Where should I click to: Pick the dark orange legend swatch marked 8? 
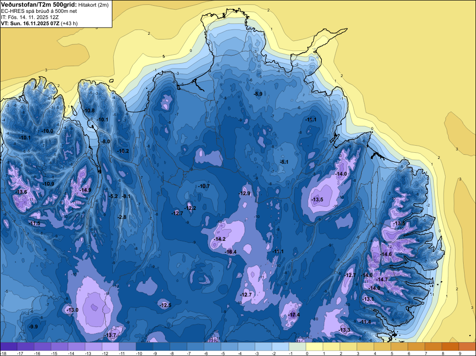[451, 346]
